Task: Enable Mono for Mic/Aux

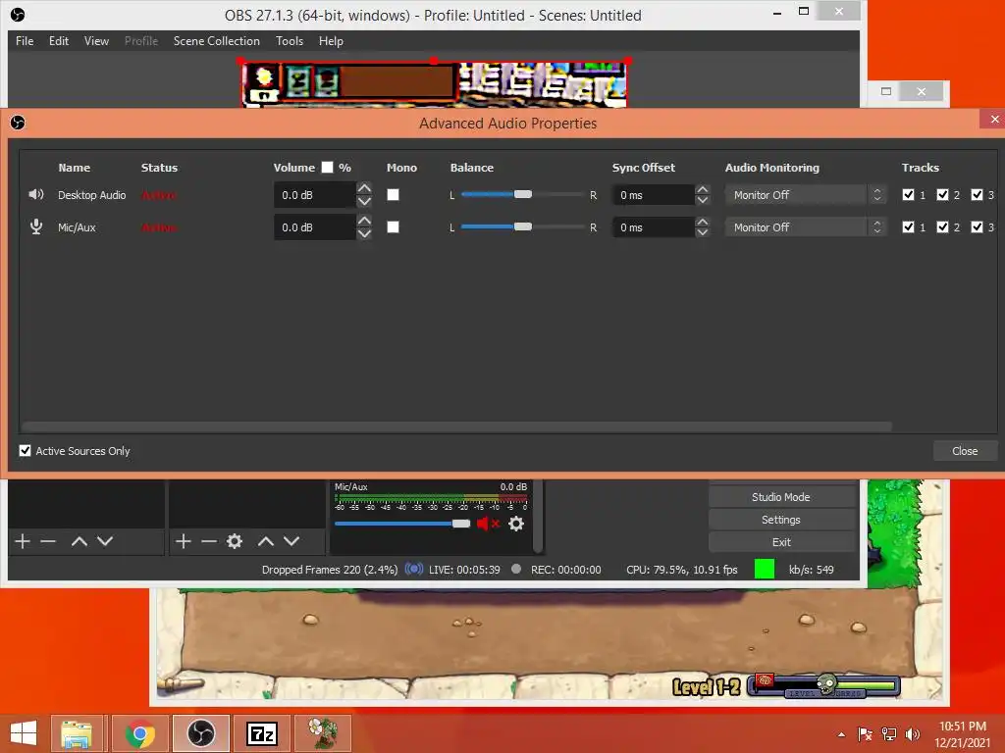Action: tap(393, 226)
